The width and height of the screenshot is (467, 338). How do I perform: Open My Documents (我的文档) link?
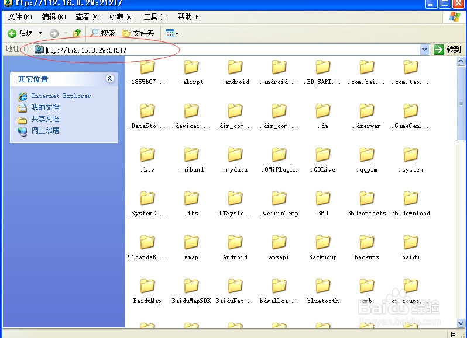pyautogui.click(x=45, y=107)
